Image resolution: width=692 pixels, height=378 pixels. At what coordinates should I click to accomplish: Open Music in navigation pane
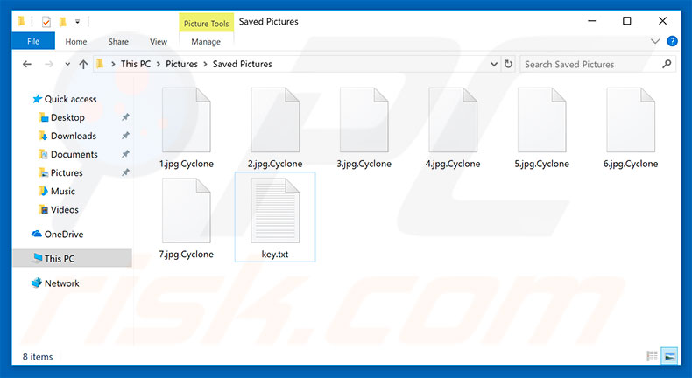63,192
